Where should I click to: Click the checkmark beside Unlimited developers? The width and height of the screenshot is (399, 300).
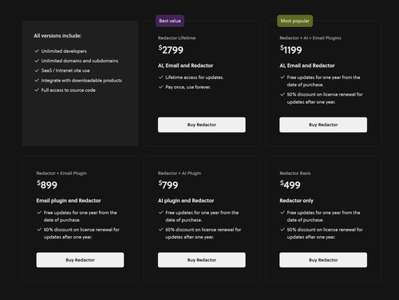click(37, 51)
